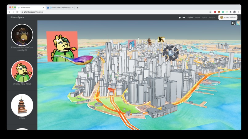Viewport: 248px width, 139px height.
Task: Click the gray rock sphere 3D model
Action: tap(170, 53)
